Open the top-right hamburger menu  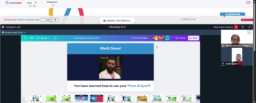pos(248,3)
